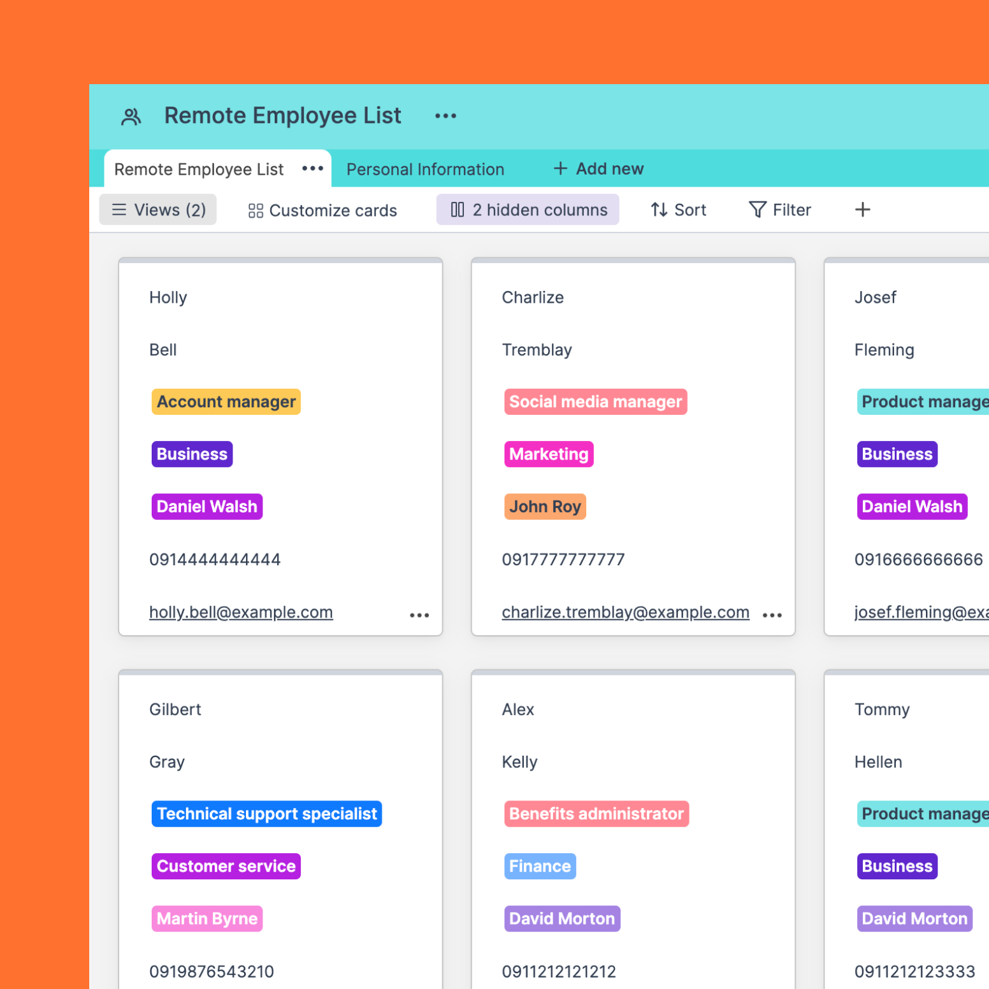Open the three-dot menu next to the table title

(x=445, y=115)
